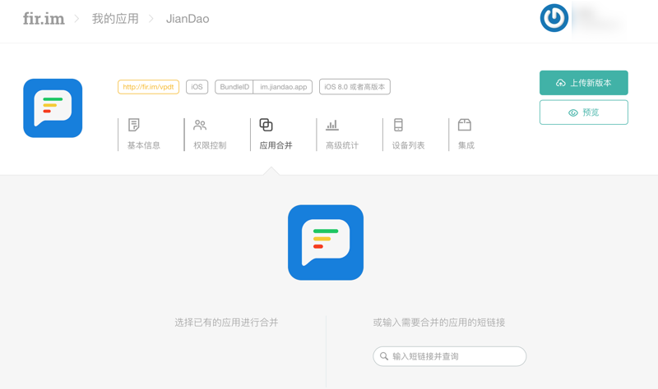Click the breadcrumb chevron before JianDao
This screenshot has height=389, width=658.
(x=151, y=19)
